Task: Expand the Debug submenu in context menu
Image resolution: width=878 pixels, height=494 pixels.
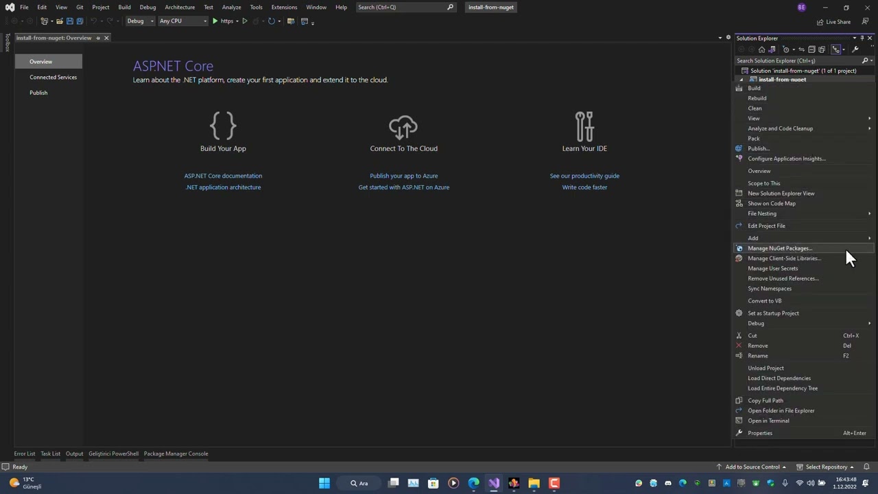Action: tap(869, 323)
